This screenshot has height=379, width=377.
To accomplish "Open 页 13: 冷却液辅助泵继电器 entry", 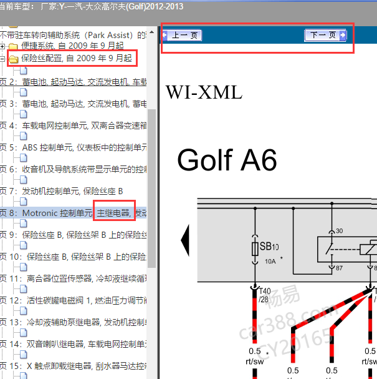I will (x=74, y=322).
